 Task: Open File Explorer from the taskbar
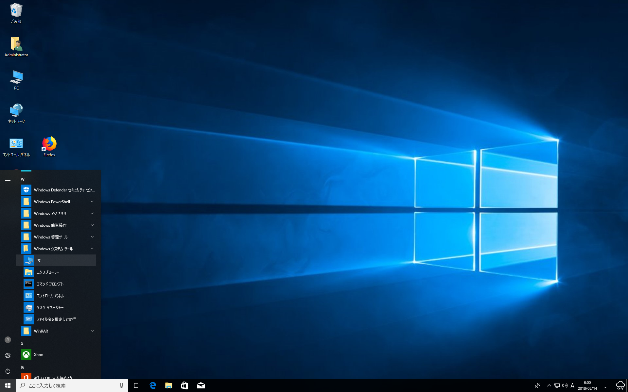169,385
